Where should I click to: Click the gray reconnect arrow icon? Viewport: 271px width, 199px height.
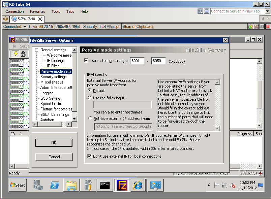pyautogui.click(x=262, y=26)
